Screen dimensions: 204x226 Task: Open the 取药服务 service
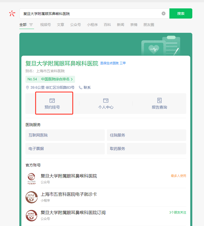147,149
